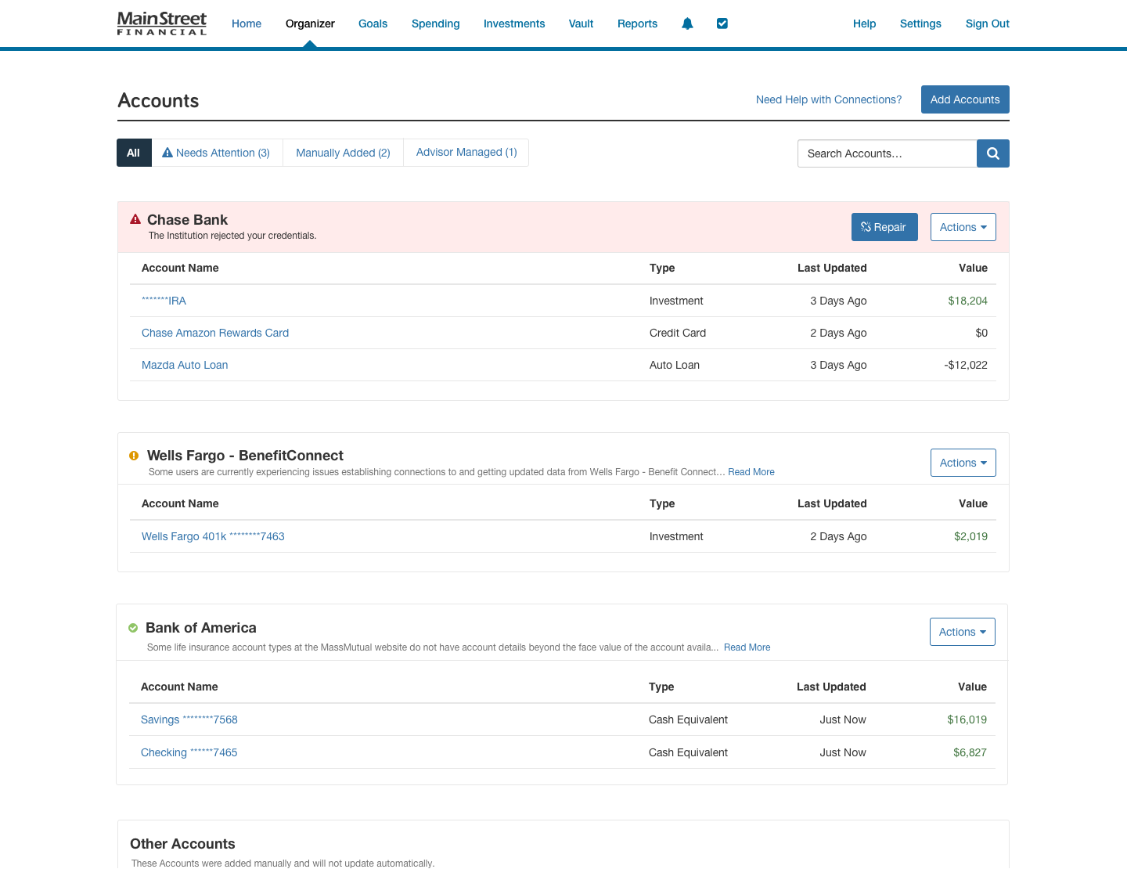The height and width of the screenshot is (869, 1127).
Task: Click the Other Accounts heading
Action: [x=182, y=844]
